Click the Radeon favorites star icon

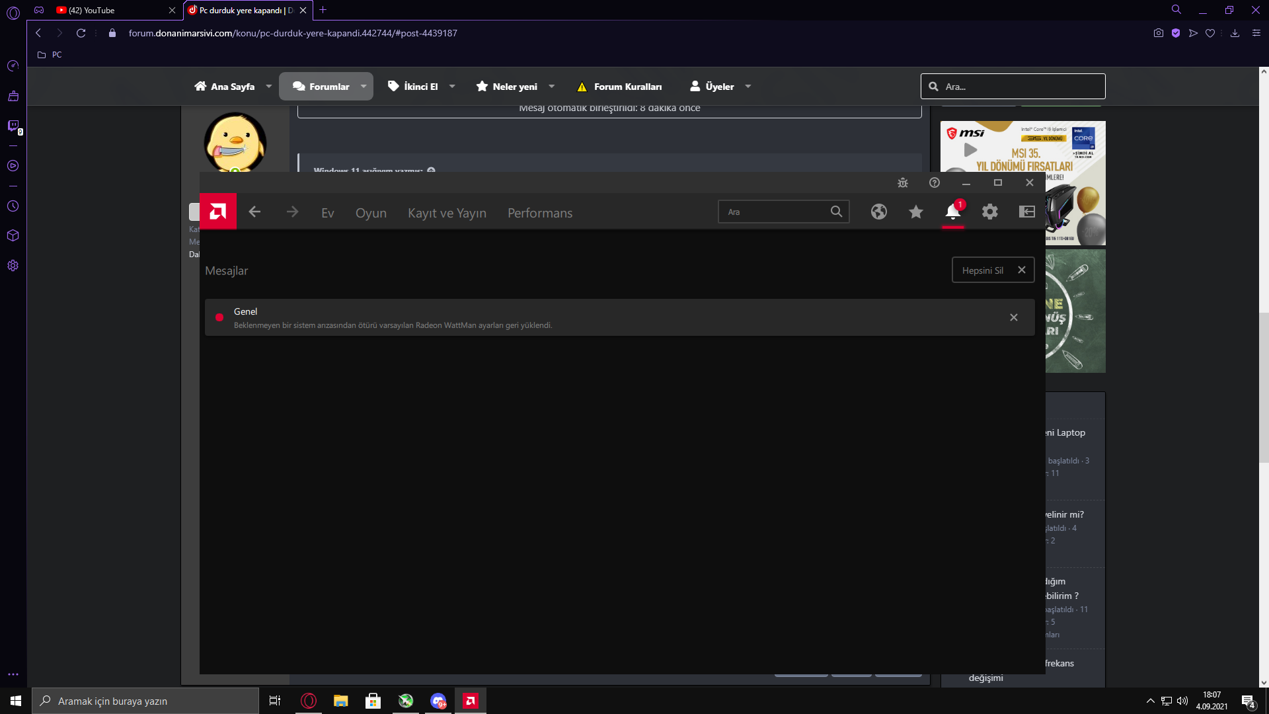tap(915, 212)
